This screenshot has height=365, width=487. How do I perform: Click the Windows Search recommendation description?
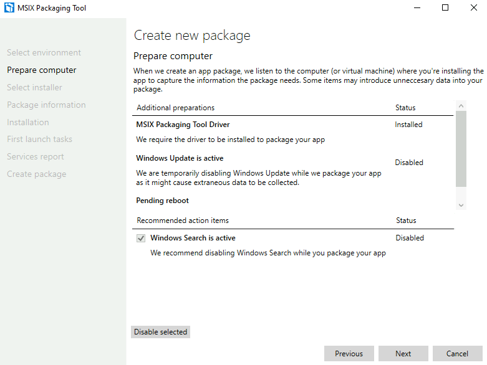click(x=268, y=253)
